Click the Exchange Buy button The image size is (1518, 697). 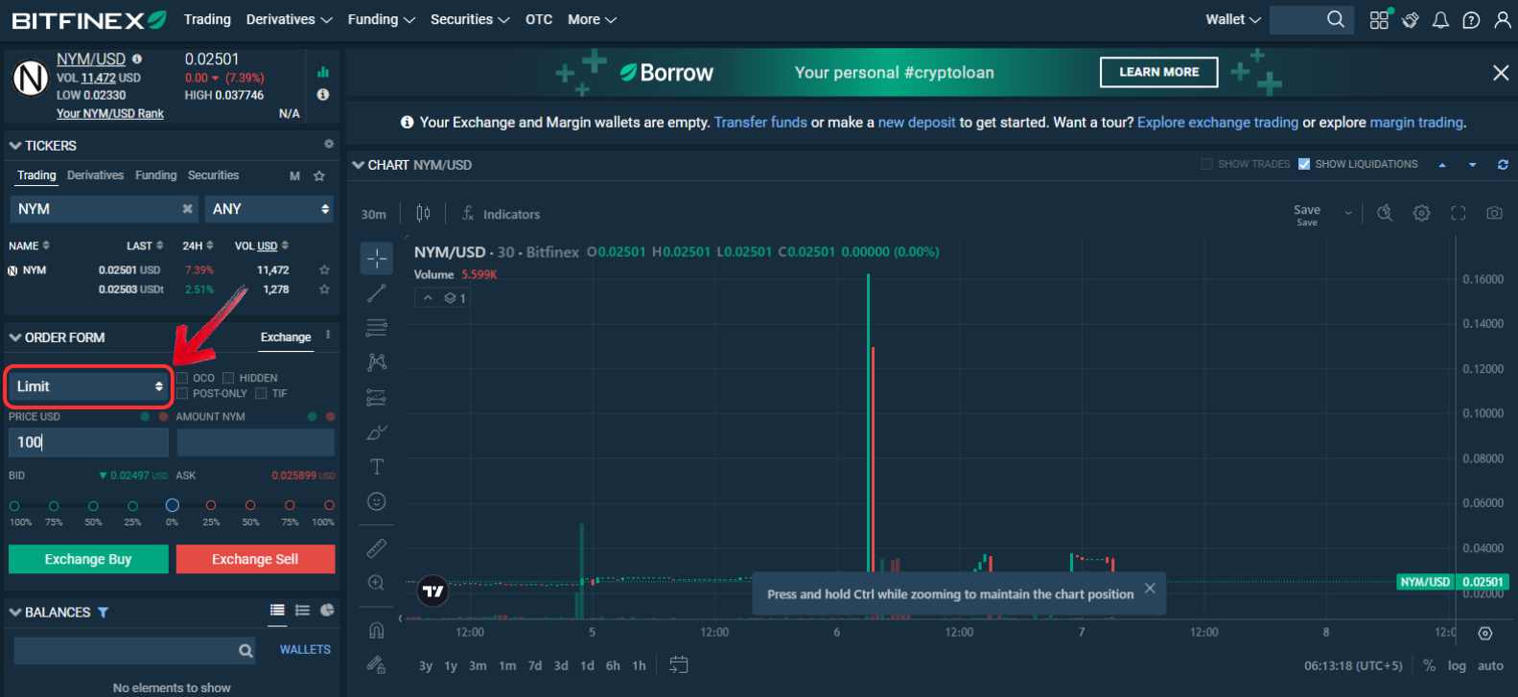88,559
